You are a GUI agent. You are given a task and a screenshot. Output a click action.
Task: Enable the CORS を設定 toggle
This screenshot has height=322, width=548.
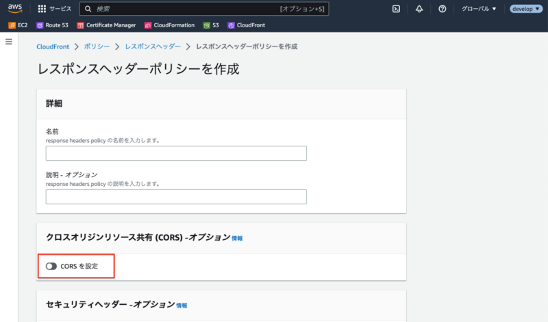pos(51,266)
